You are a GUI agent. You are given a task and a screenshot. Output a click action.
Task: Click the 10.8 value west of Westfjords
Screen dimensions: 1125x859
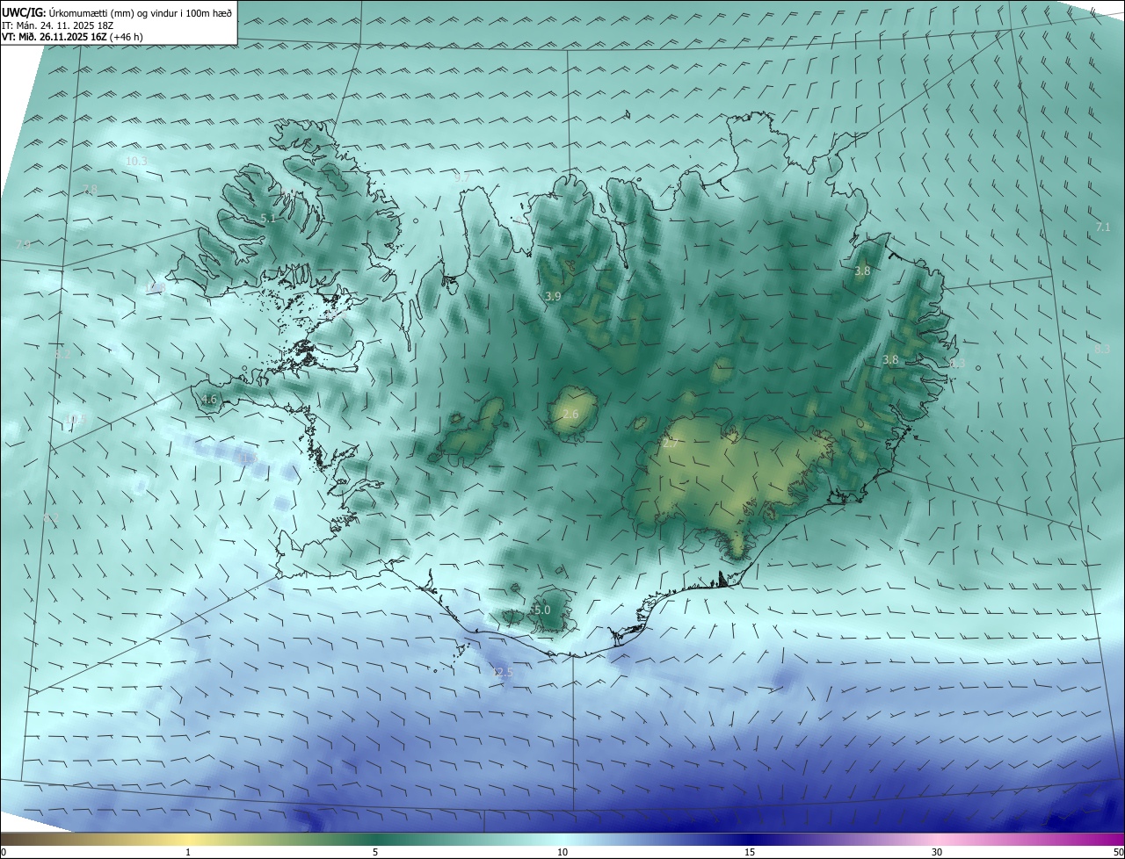(156, 287)
